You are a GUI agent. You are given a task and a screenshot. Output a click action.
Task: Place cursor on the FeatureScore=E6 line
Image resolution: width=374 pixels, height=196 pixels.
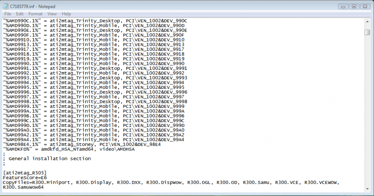click(x=24, y=178)
